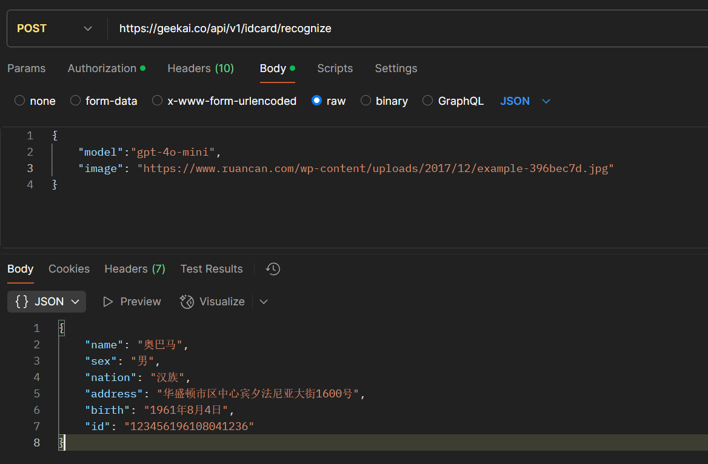
Task: Select x-www-form-urlencoded radio option
Action: click(157, 100)
